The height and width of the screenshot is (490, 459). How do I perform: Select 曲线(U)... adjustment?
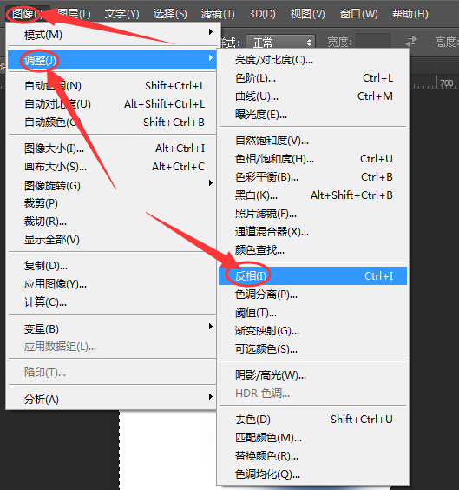click(x=313, y=96)
